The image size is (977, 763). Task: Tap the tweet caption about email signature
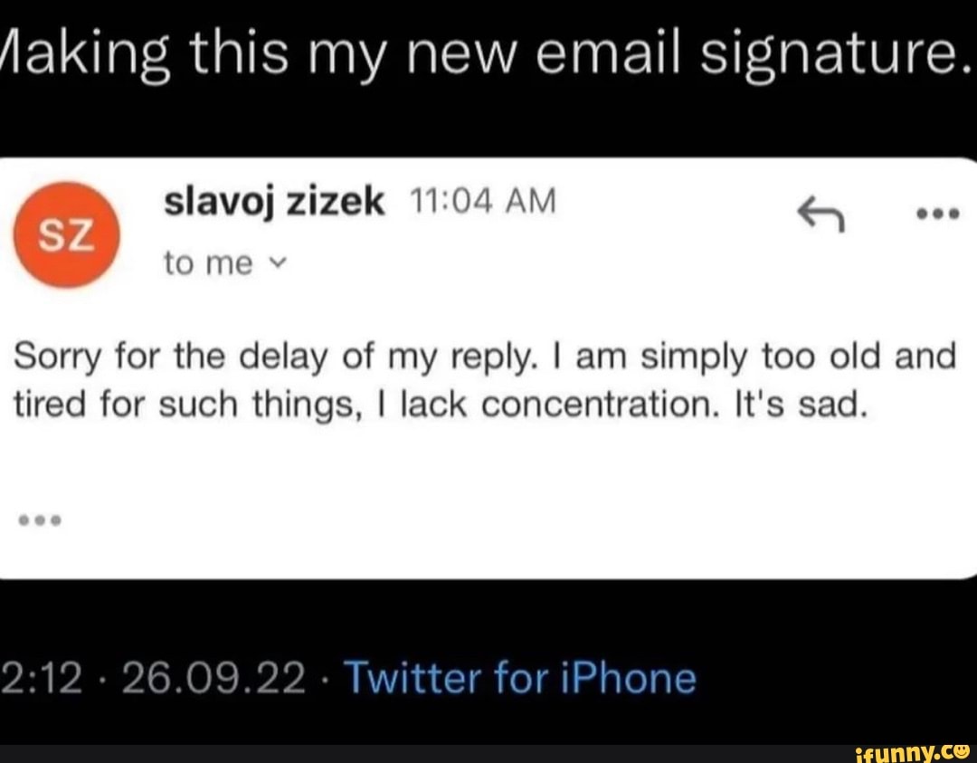[488, 52]
